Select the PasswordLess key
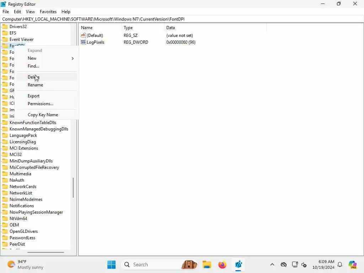Viewport: 364px width, 273px height. click(22, 238)
